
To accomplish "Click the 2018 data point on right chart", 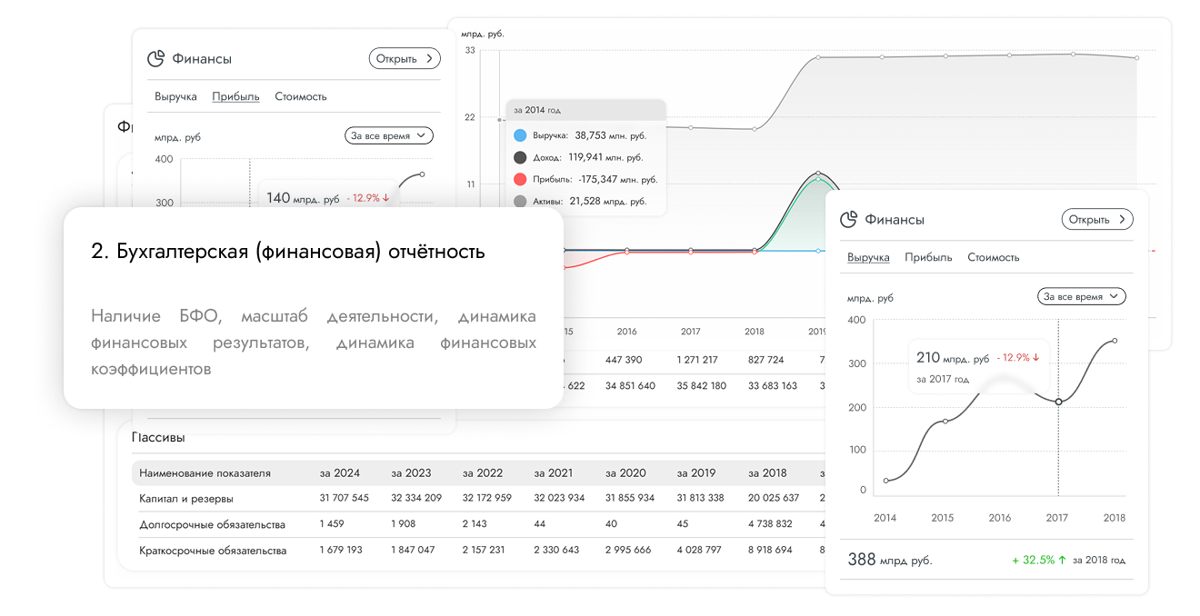I will (1115, 341).
